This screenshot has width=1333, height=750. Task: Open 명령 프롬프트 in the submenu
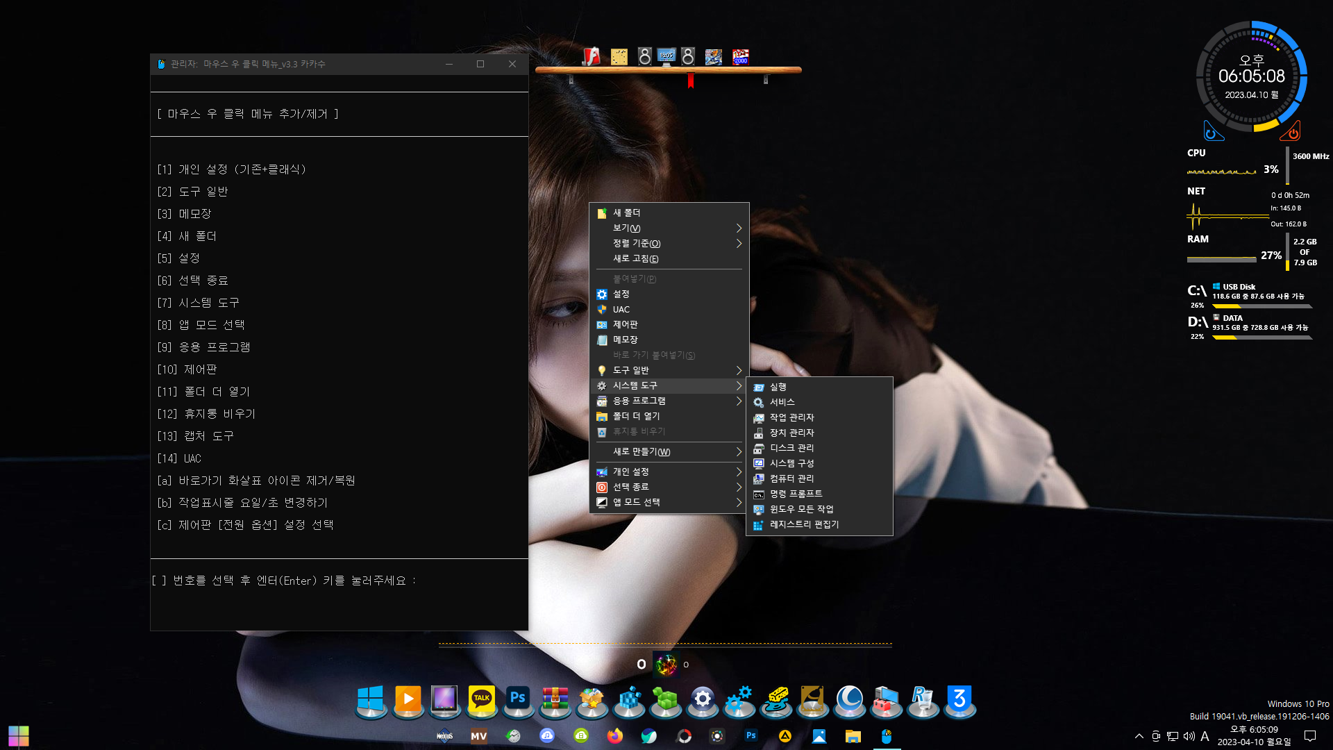tap(819, 494)
